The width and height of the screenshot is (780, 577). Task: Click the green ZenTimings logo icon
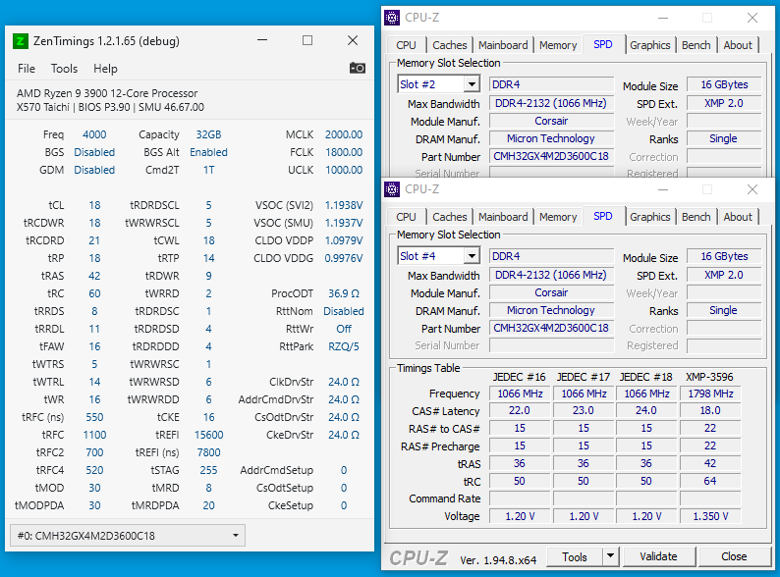(x=21, y=41)
